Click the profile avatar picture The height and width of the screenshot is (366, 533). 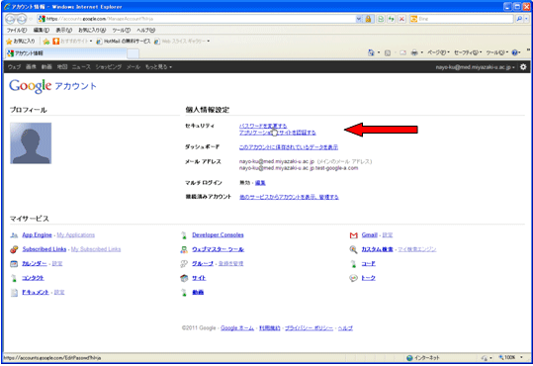coord(31,143)
